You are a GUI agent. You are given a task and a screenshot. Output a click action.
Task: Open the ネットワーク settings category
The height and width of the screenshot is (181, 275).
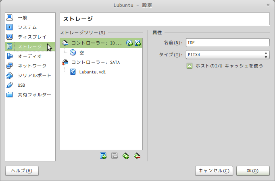tap(30, 66)
